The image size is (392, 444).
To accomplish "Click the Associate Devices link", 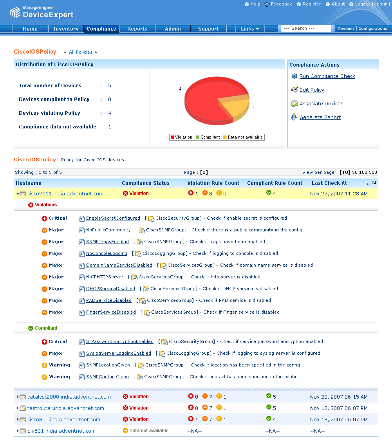I will pos(321,104).
